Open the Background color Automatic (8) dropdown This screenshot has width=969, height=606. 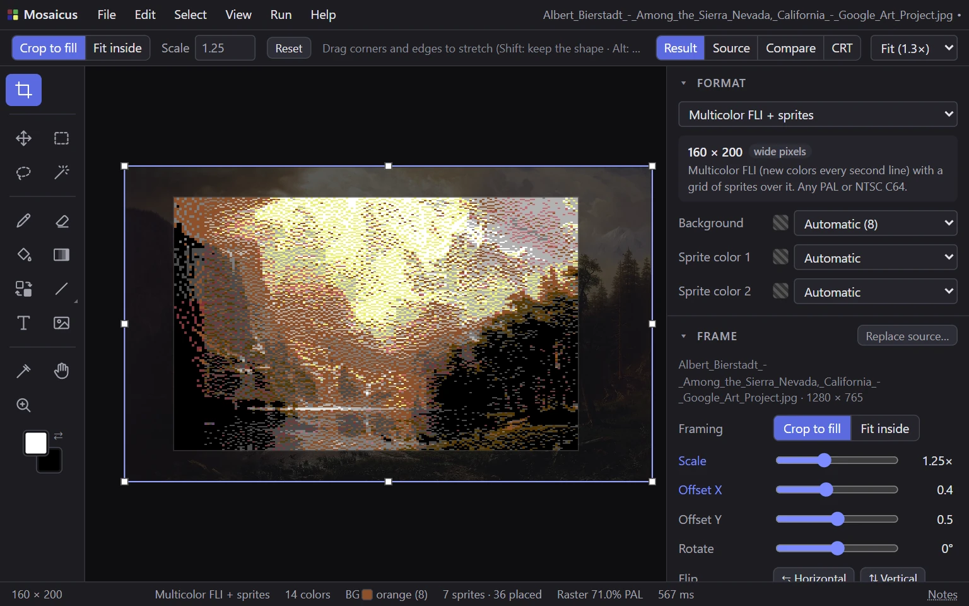click(876, 223)
